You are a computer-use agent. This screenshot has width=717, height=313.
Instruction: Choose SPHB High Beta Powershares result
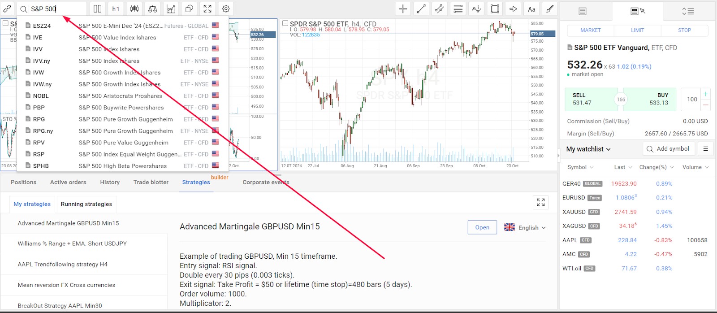122,165
